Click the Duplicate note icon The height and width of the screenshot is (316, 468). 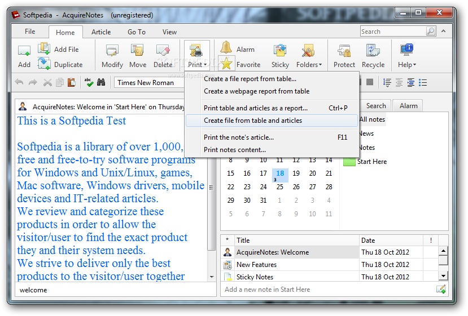43,64
